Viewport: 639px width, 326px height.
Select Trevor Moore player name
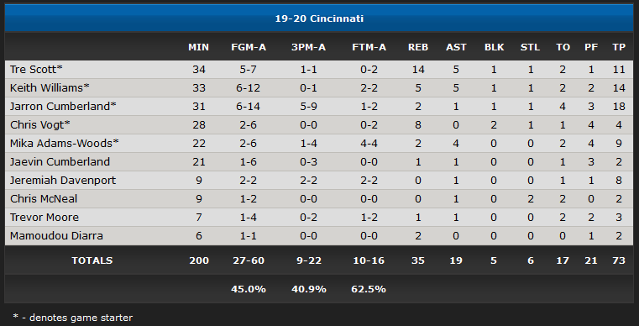point(45,217)
